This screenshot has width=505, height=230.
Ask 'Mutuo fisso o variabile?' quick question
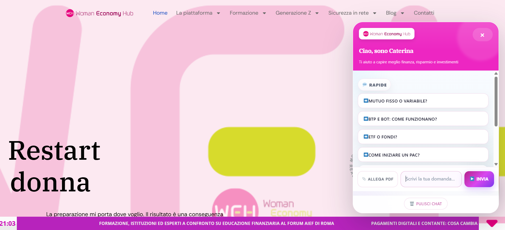pyautogui.click(x=423, y=101)
